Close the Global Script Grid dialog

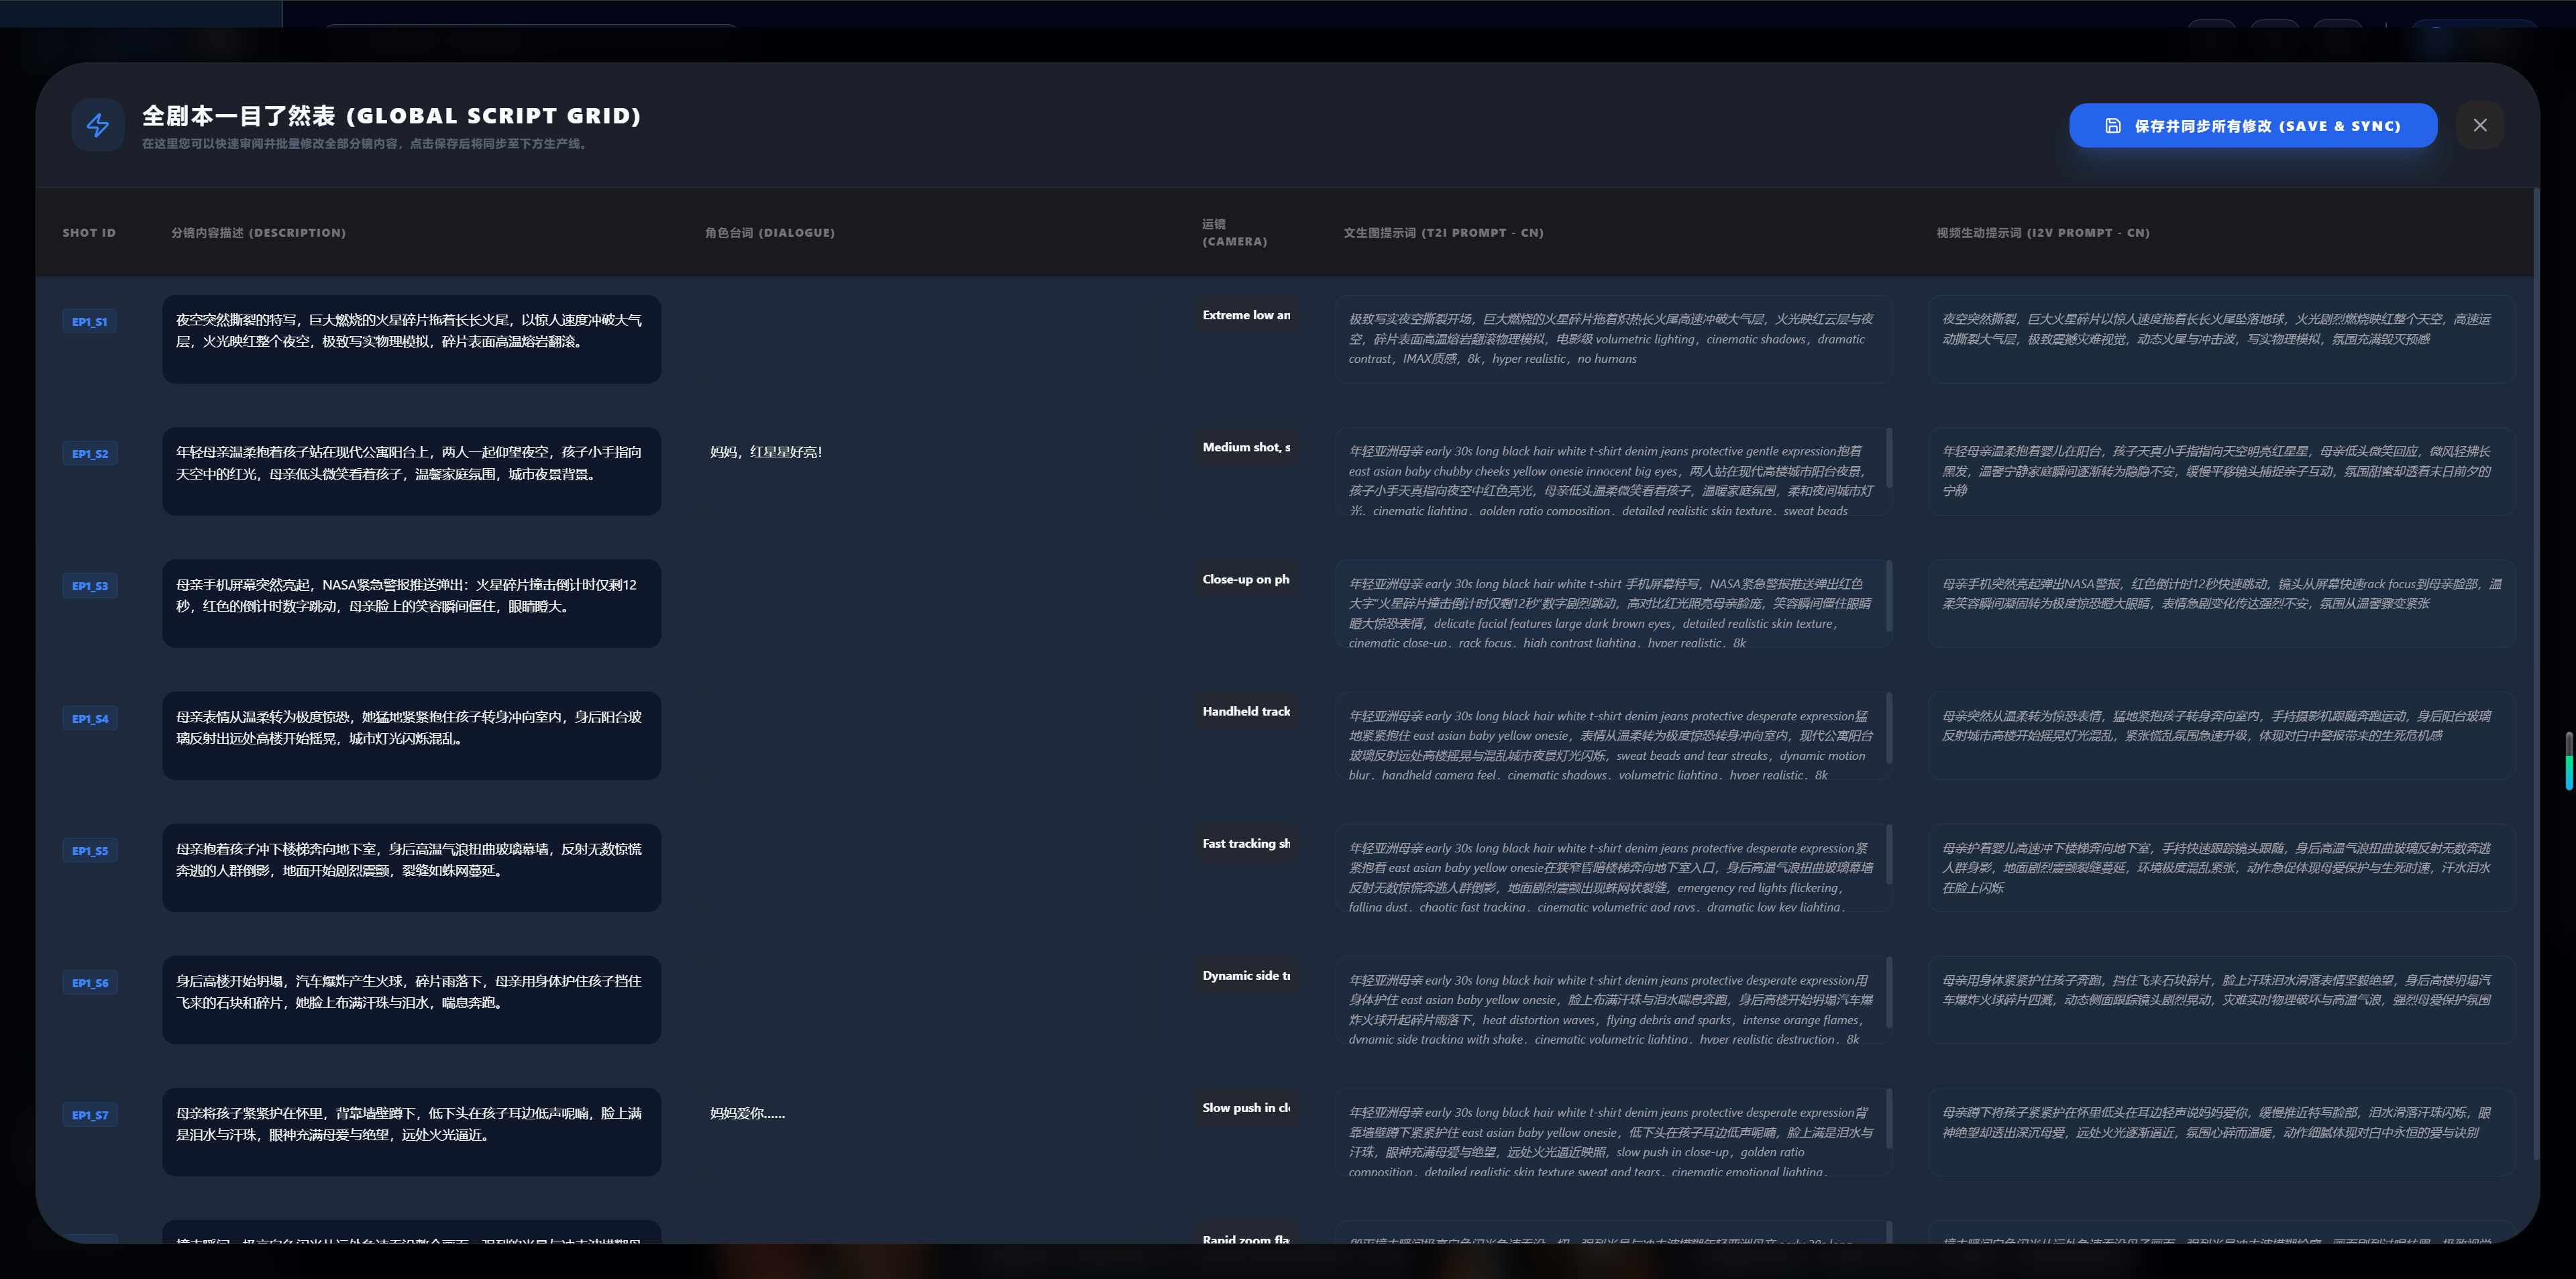pos(2479,125)
